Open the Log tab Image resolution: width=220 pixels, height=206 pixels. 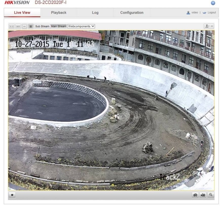(x=95, y=12)
